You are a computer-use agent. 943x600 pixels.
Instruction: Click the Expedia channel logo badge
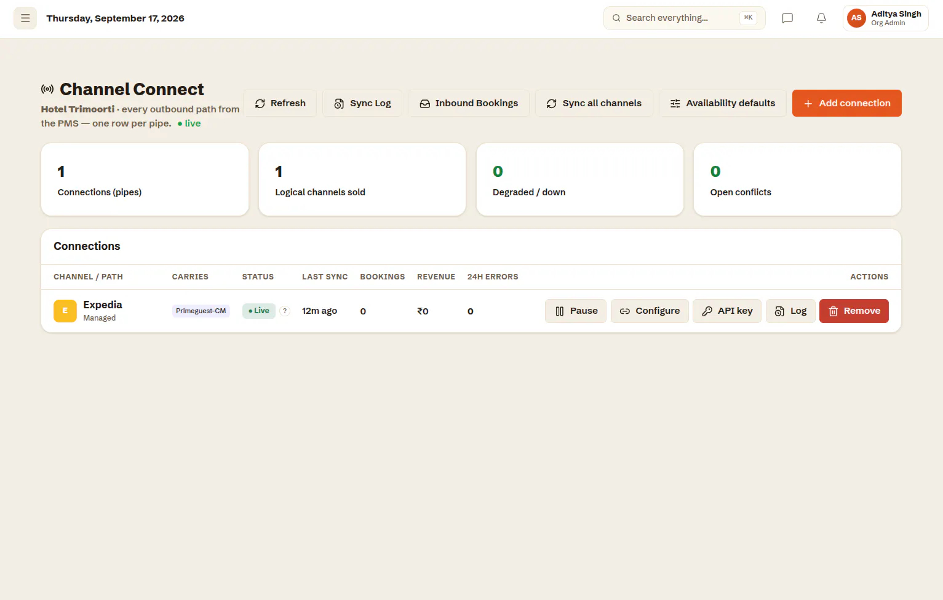click(x=65, y=311)
